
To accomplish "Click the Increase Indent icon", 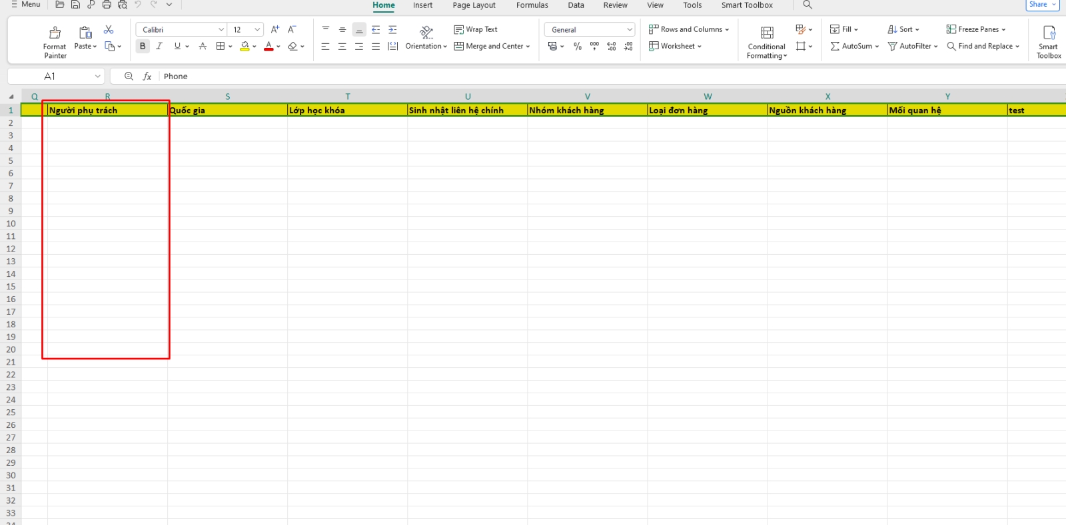I will point(393,30).
